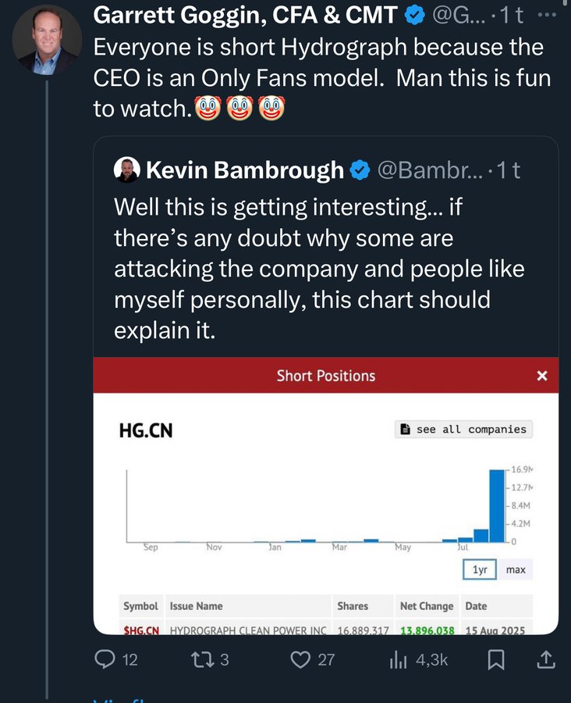Open the $HG.CN symbol link
This screenshot has height=703, width=571.
click(x=141, y=630)
